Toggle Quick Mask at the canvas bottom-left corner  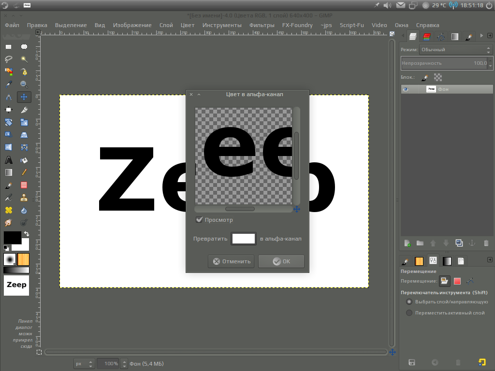point(39,352)
